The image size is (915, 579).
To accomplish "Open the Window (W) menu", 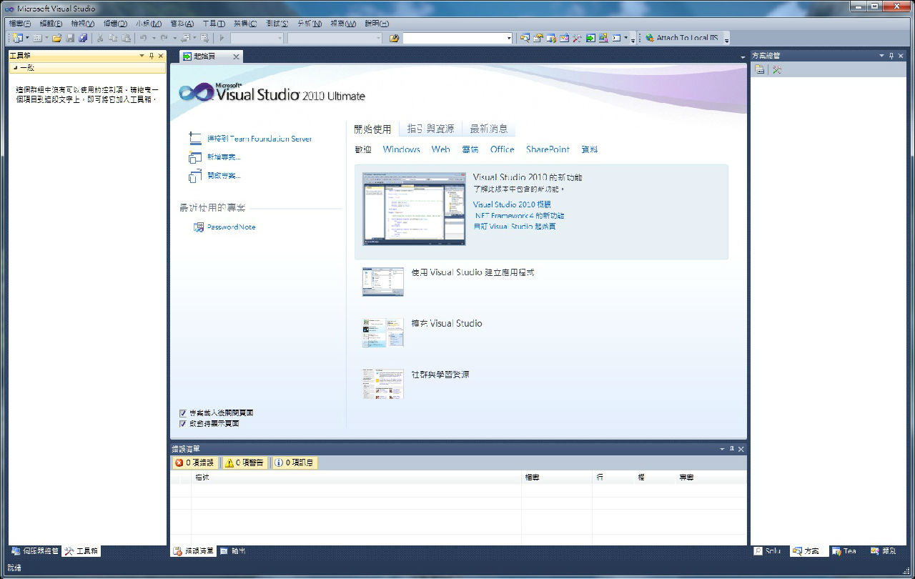I will tap(343, 24).
